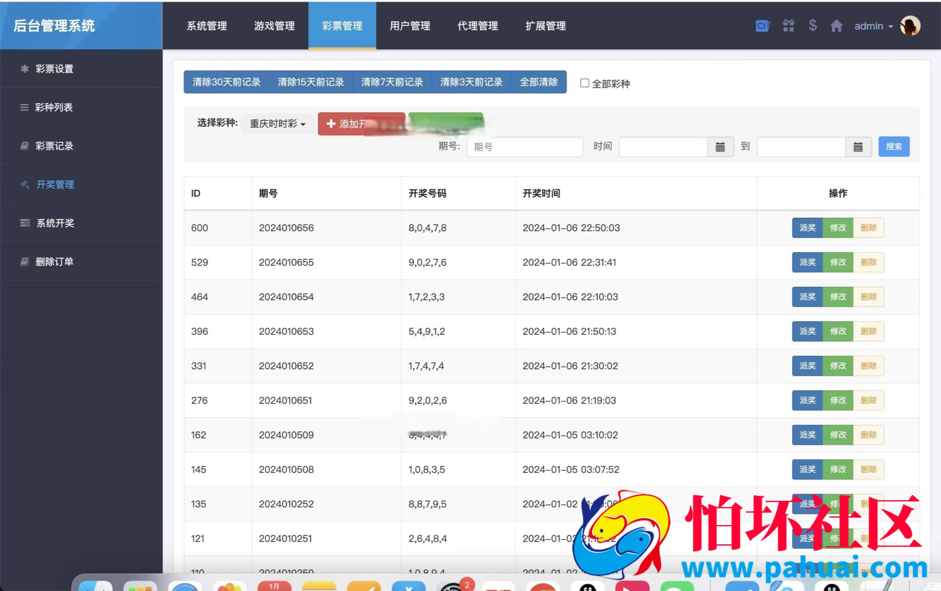Click 删除 for issue 2024010651
This screenshot has width=941, height=591.
(868, 400)
